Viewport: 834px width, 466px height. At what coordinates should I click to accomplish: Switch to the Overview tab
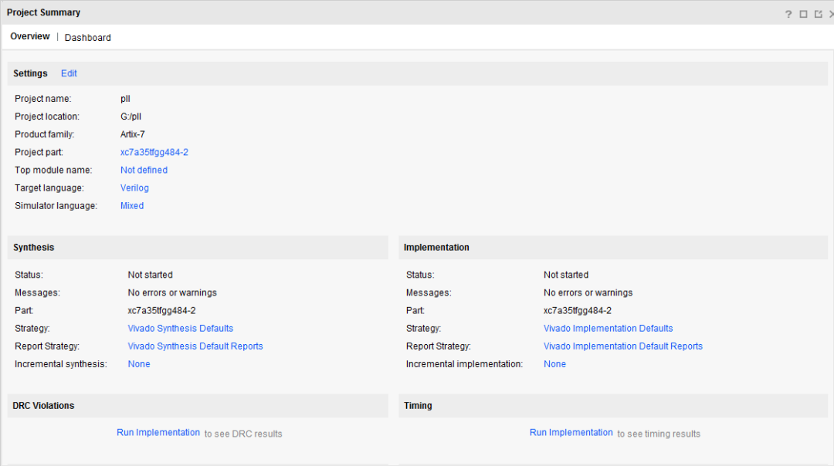coord(30,37)
